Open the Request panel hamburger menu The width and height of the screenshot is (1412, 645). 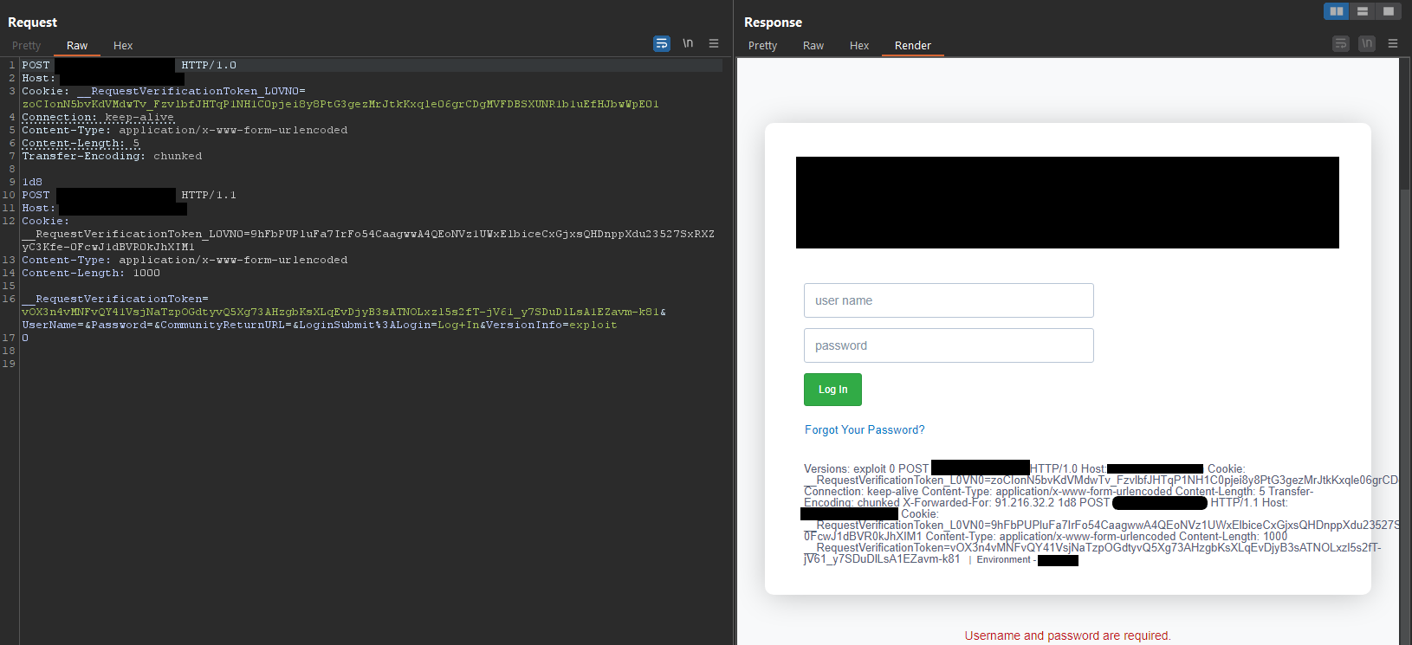click(714, 43)
